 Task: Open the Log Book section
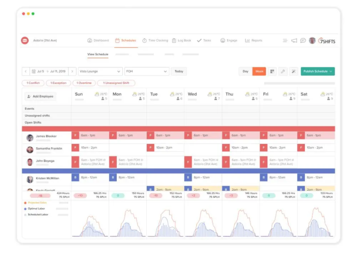point(182,40)
